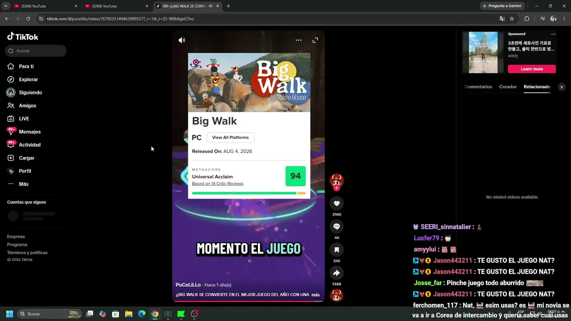Screen dimensions: 571x321
Task: Click the Buscar search field in TikTok
Action: [x=36, y=51]
